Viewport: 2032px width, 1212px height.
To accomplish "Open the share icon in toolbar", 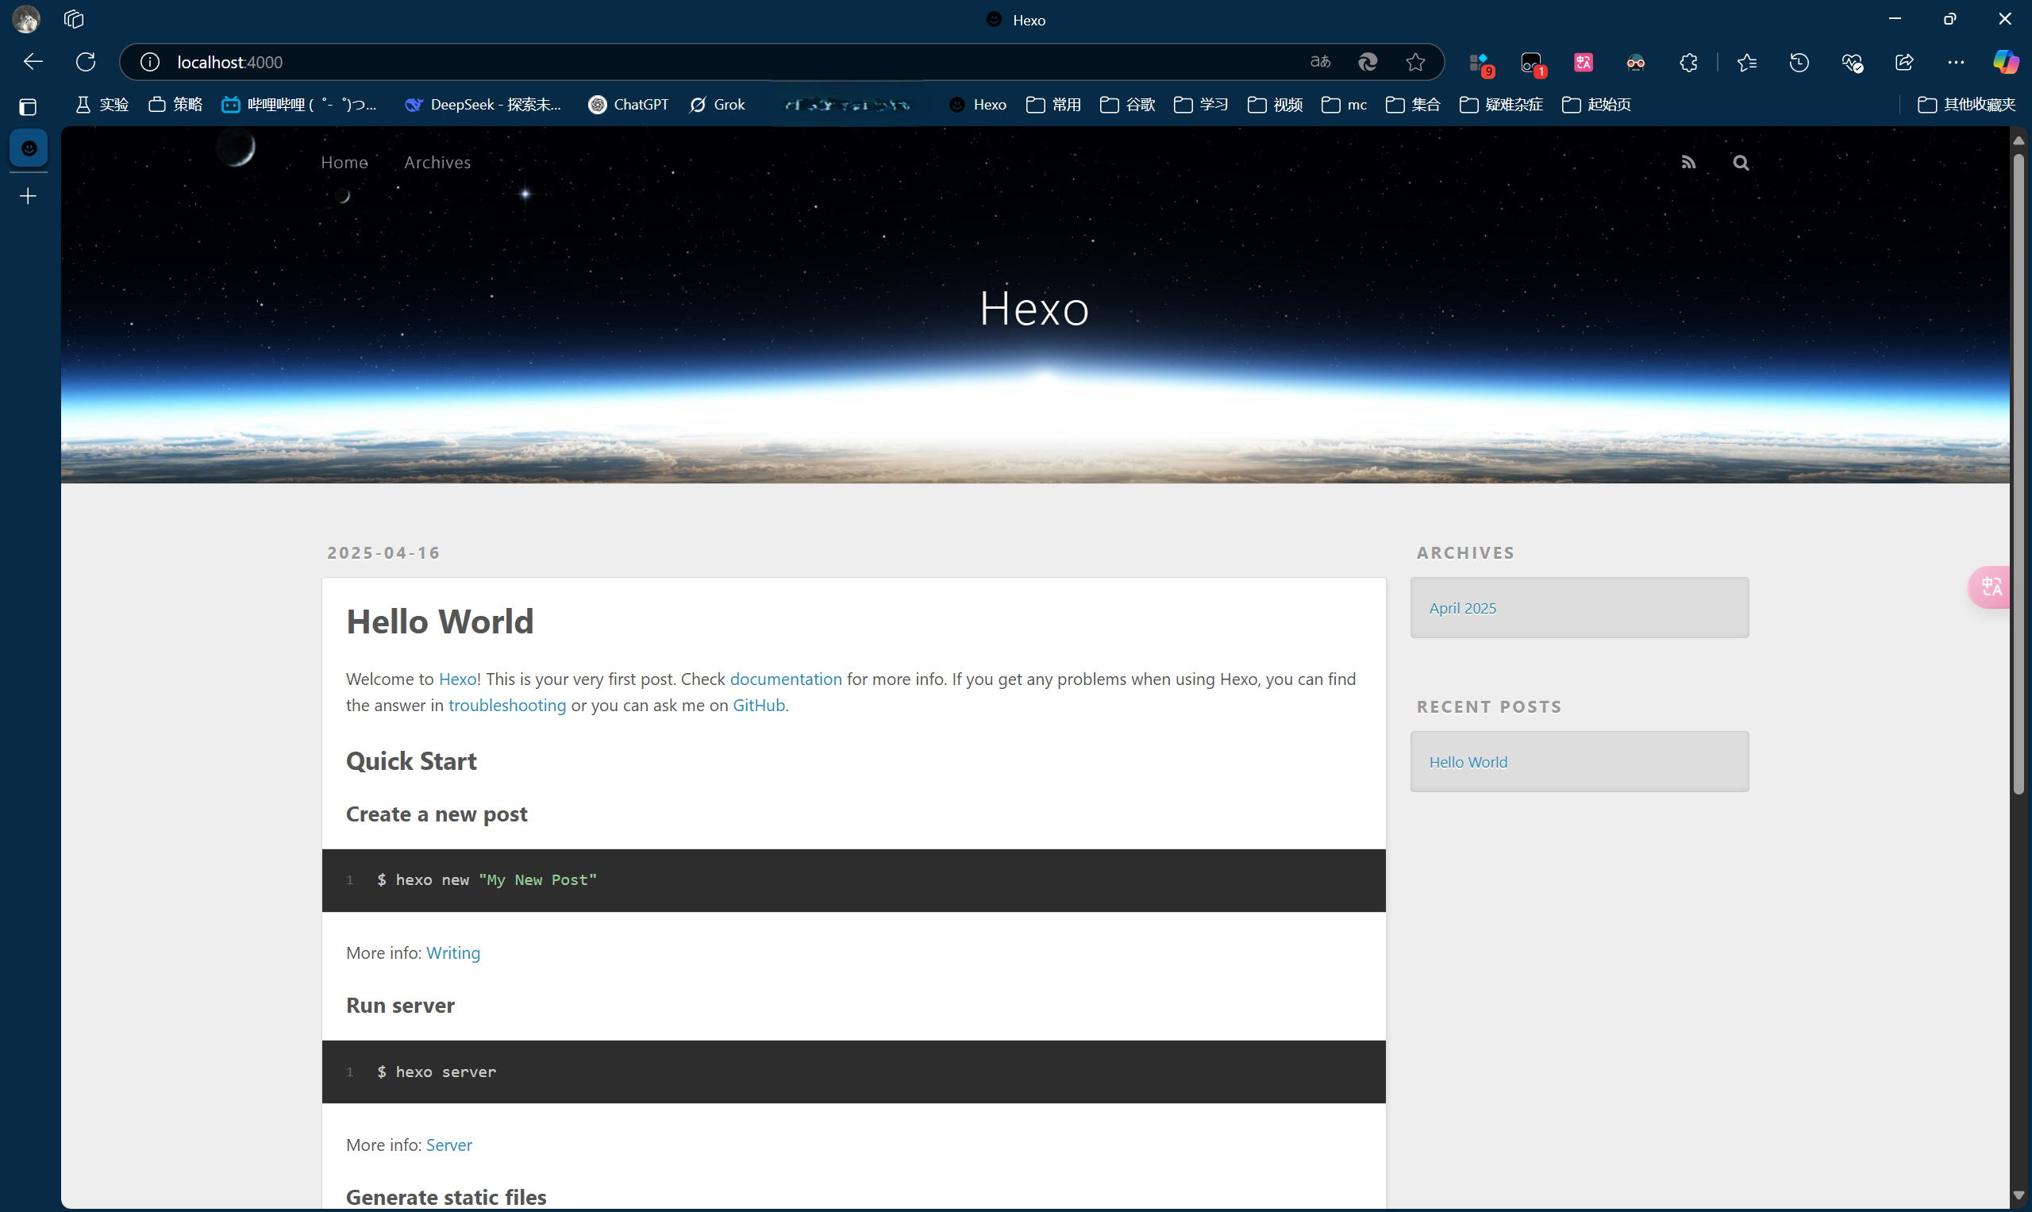I will pyautogui.click(x=1903, y=62).
